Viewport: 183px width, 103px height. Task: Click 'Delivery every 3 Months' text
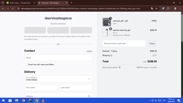point(121,35)
